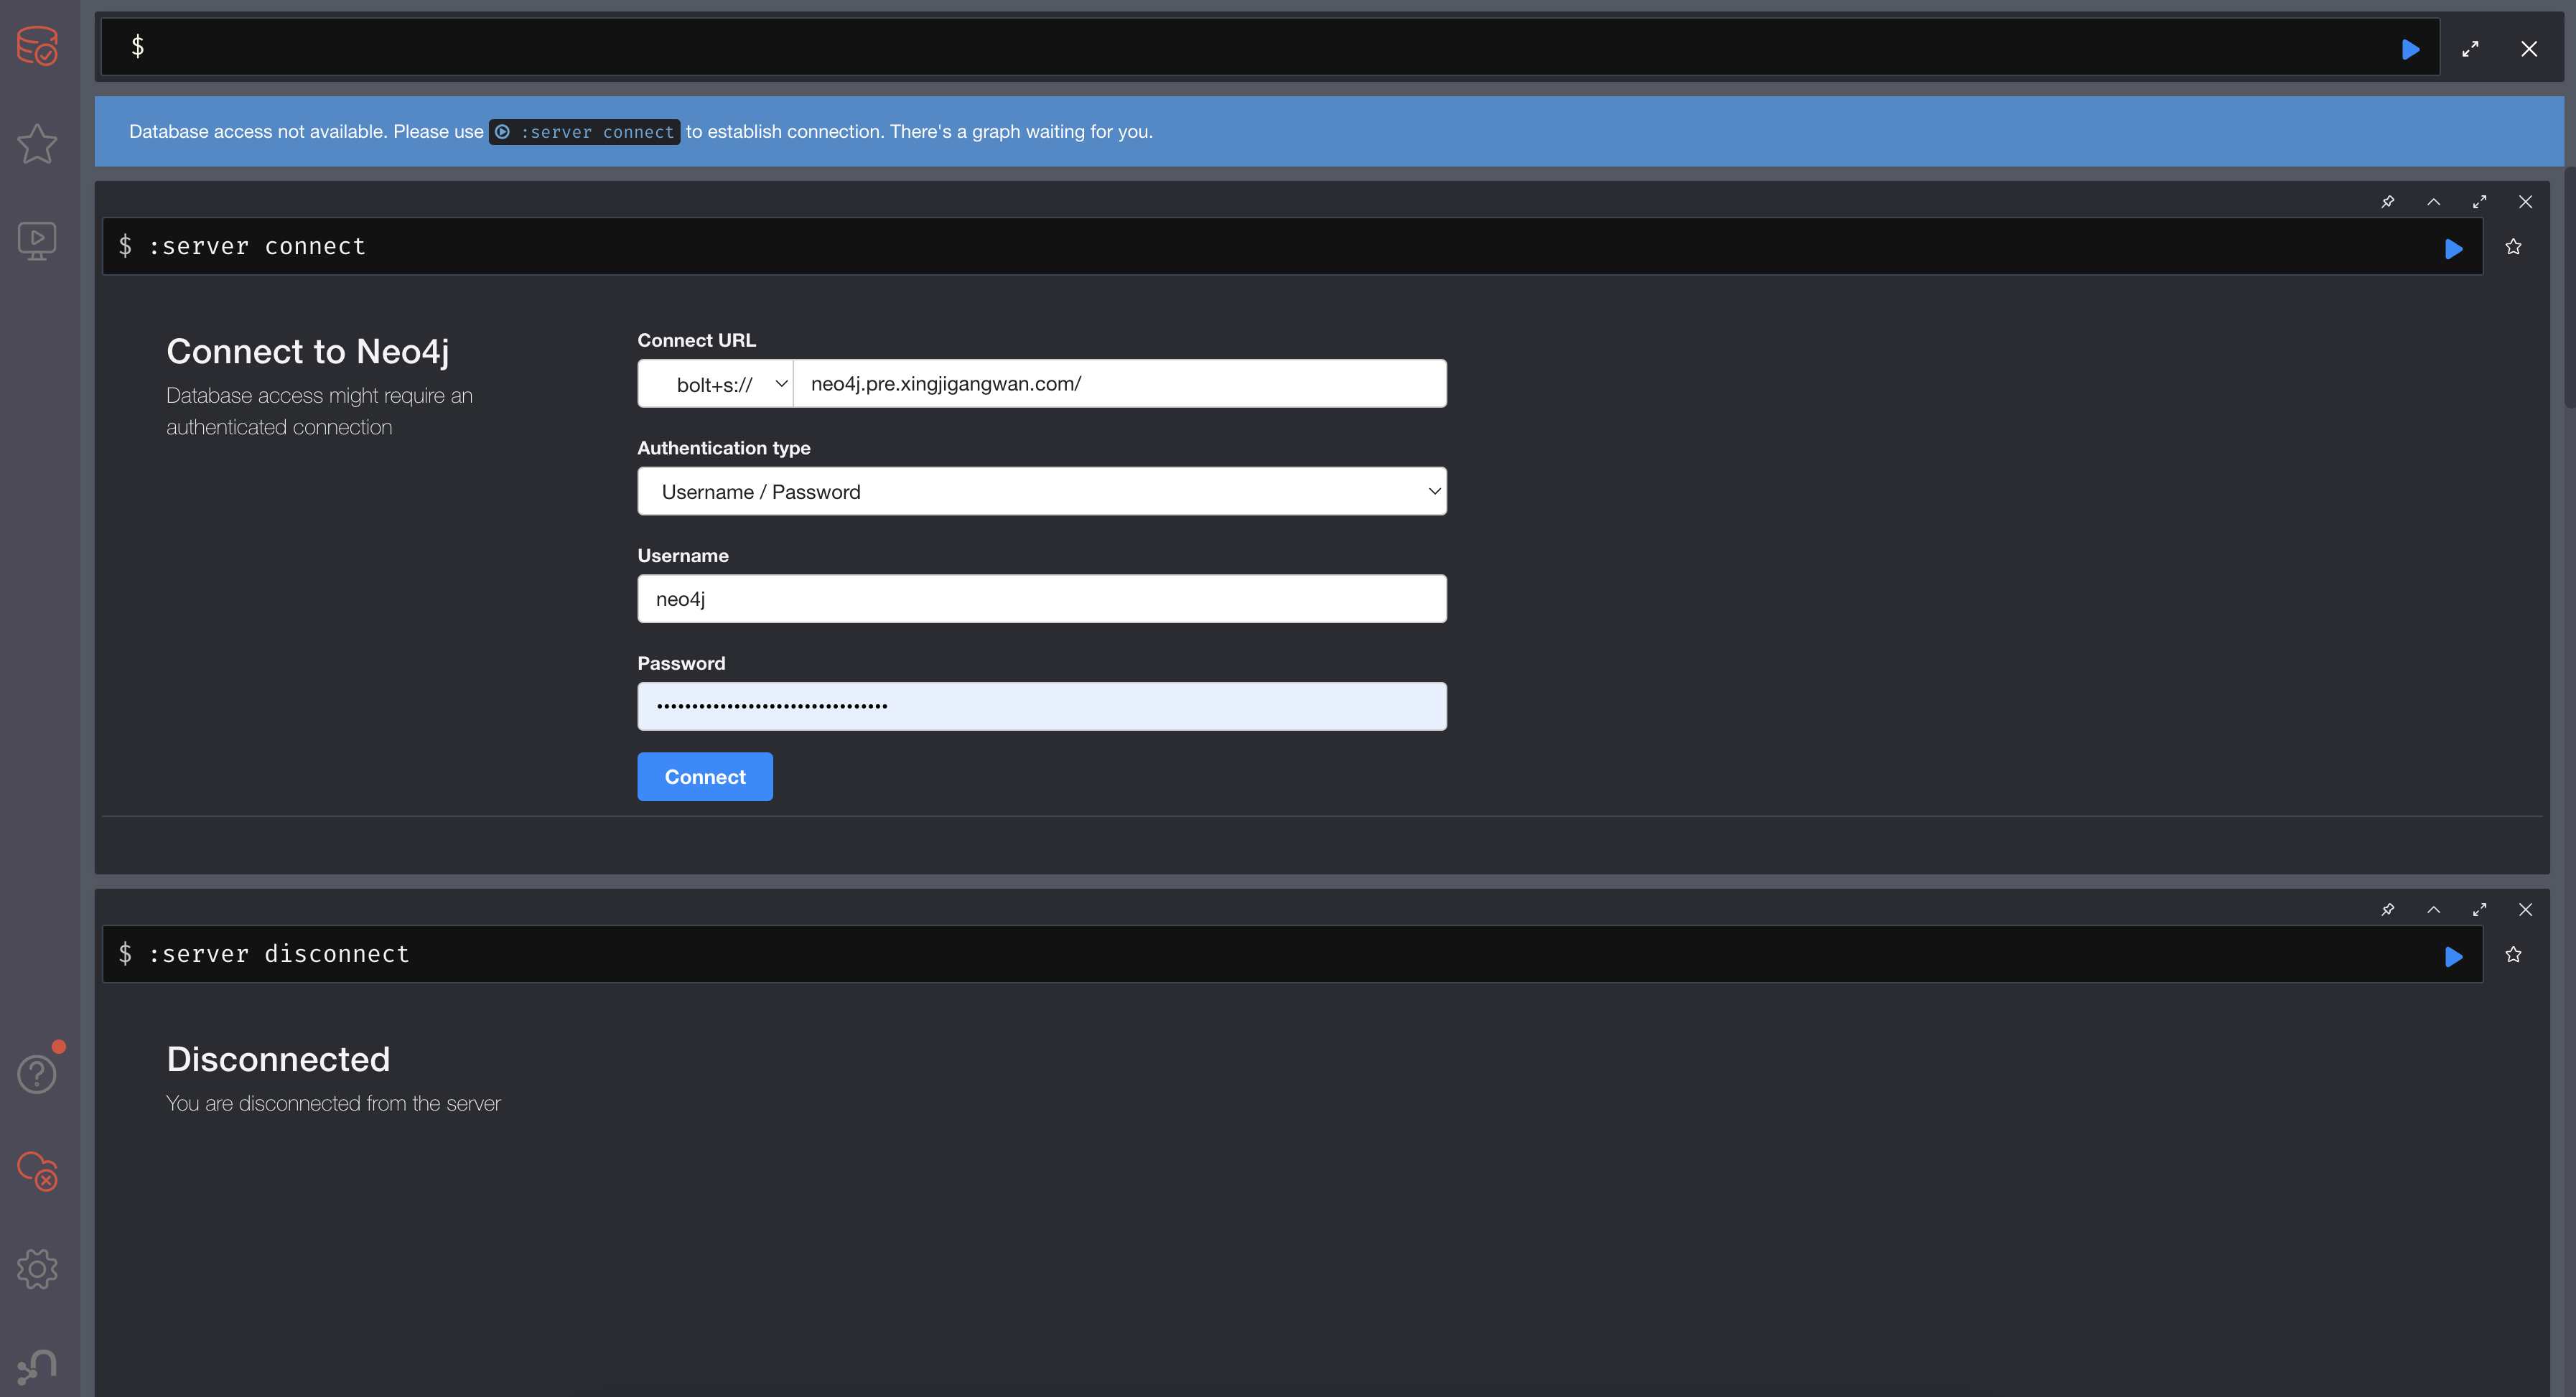Image resolution: width=2576 pixels, height=1397 pixels.
Task: Click the Connect button
Action: [x=704, y=777]
